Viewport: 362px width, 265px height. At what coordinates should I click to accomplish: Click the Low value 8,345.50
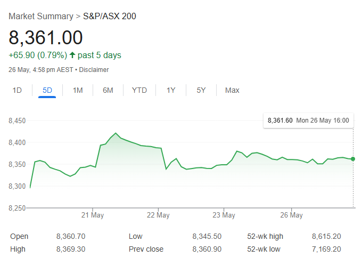(207, 236)
